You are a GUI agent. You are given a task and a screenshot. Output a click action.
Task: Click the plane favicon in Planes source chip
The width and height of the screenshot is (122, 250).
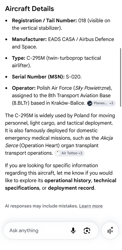click(x=90, y=103)
